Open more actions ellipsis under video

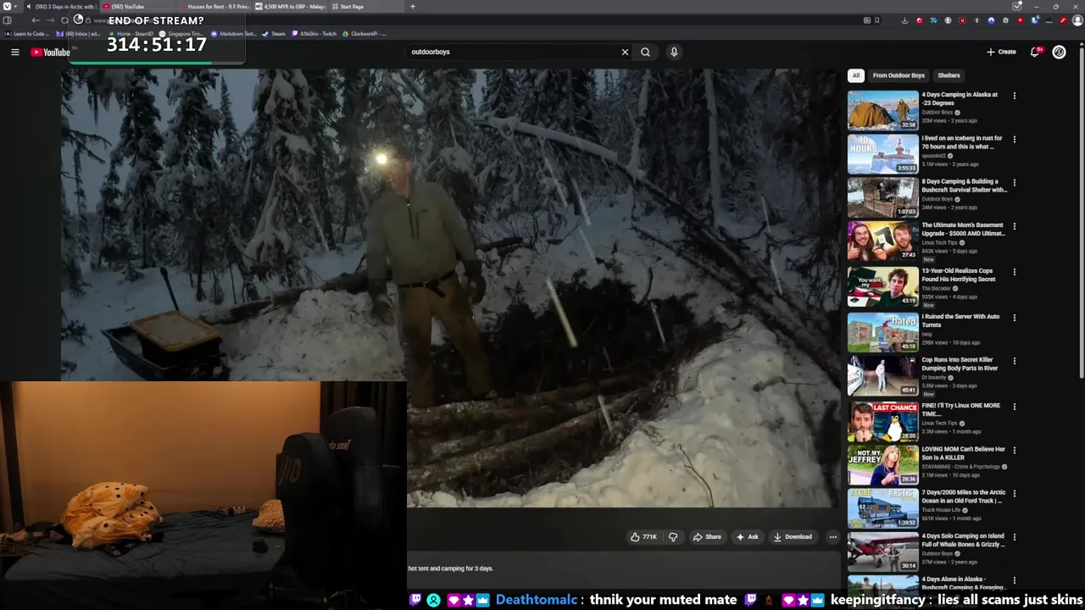pyautogui.click(x=832, y=536)
